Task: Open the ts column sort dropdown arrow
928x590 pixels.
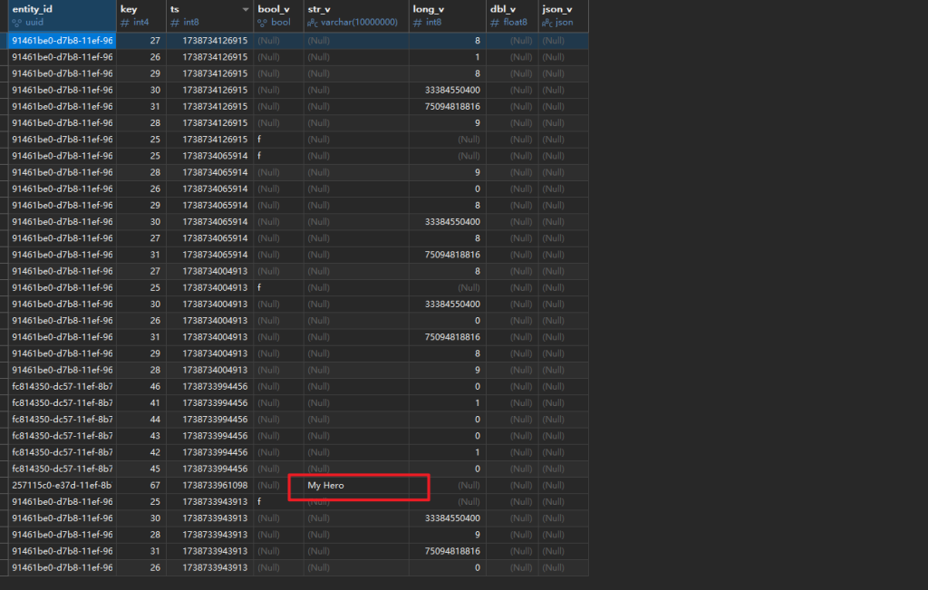Action: (x=245, y=9)
